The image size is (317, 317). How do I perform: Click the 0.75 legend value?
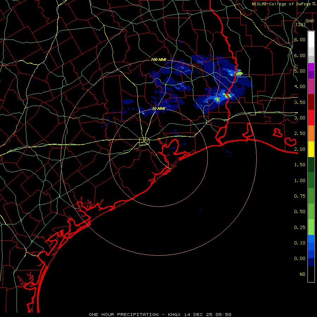pos(300,196)
